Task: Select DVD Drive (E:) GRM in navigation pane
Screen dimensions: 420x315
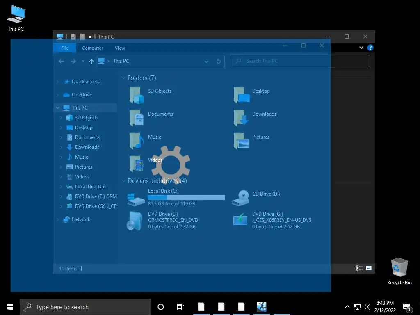Action: 91,196
